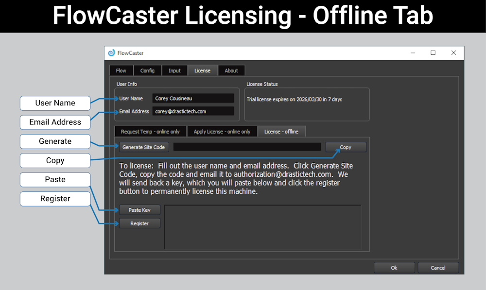This screenshot has height=290, width=486.
Task: Open Request Temp - online only tab
Action: [150, 132]
